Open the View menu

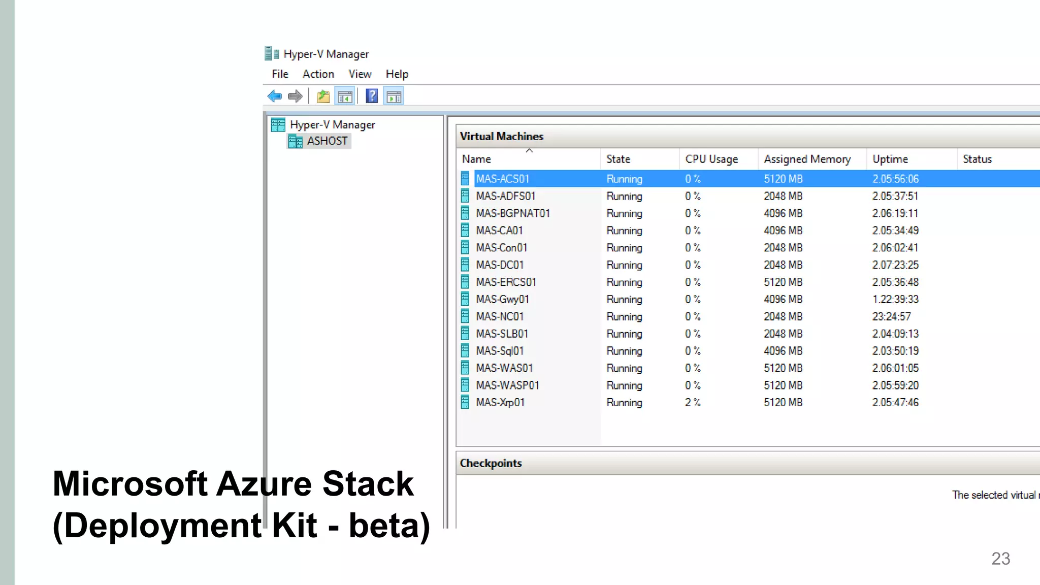click(x=360, y=74)
